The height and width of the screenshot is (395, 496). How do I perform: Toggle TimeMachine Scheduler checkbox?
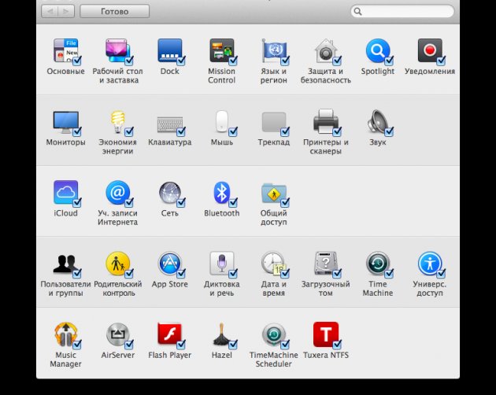(285, 344)
